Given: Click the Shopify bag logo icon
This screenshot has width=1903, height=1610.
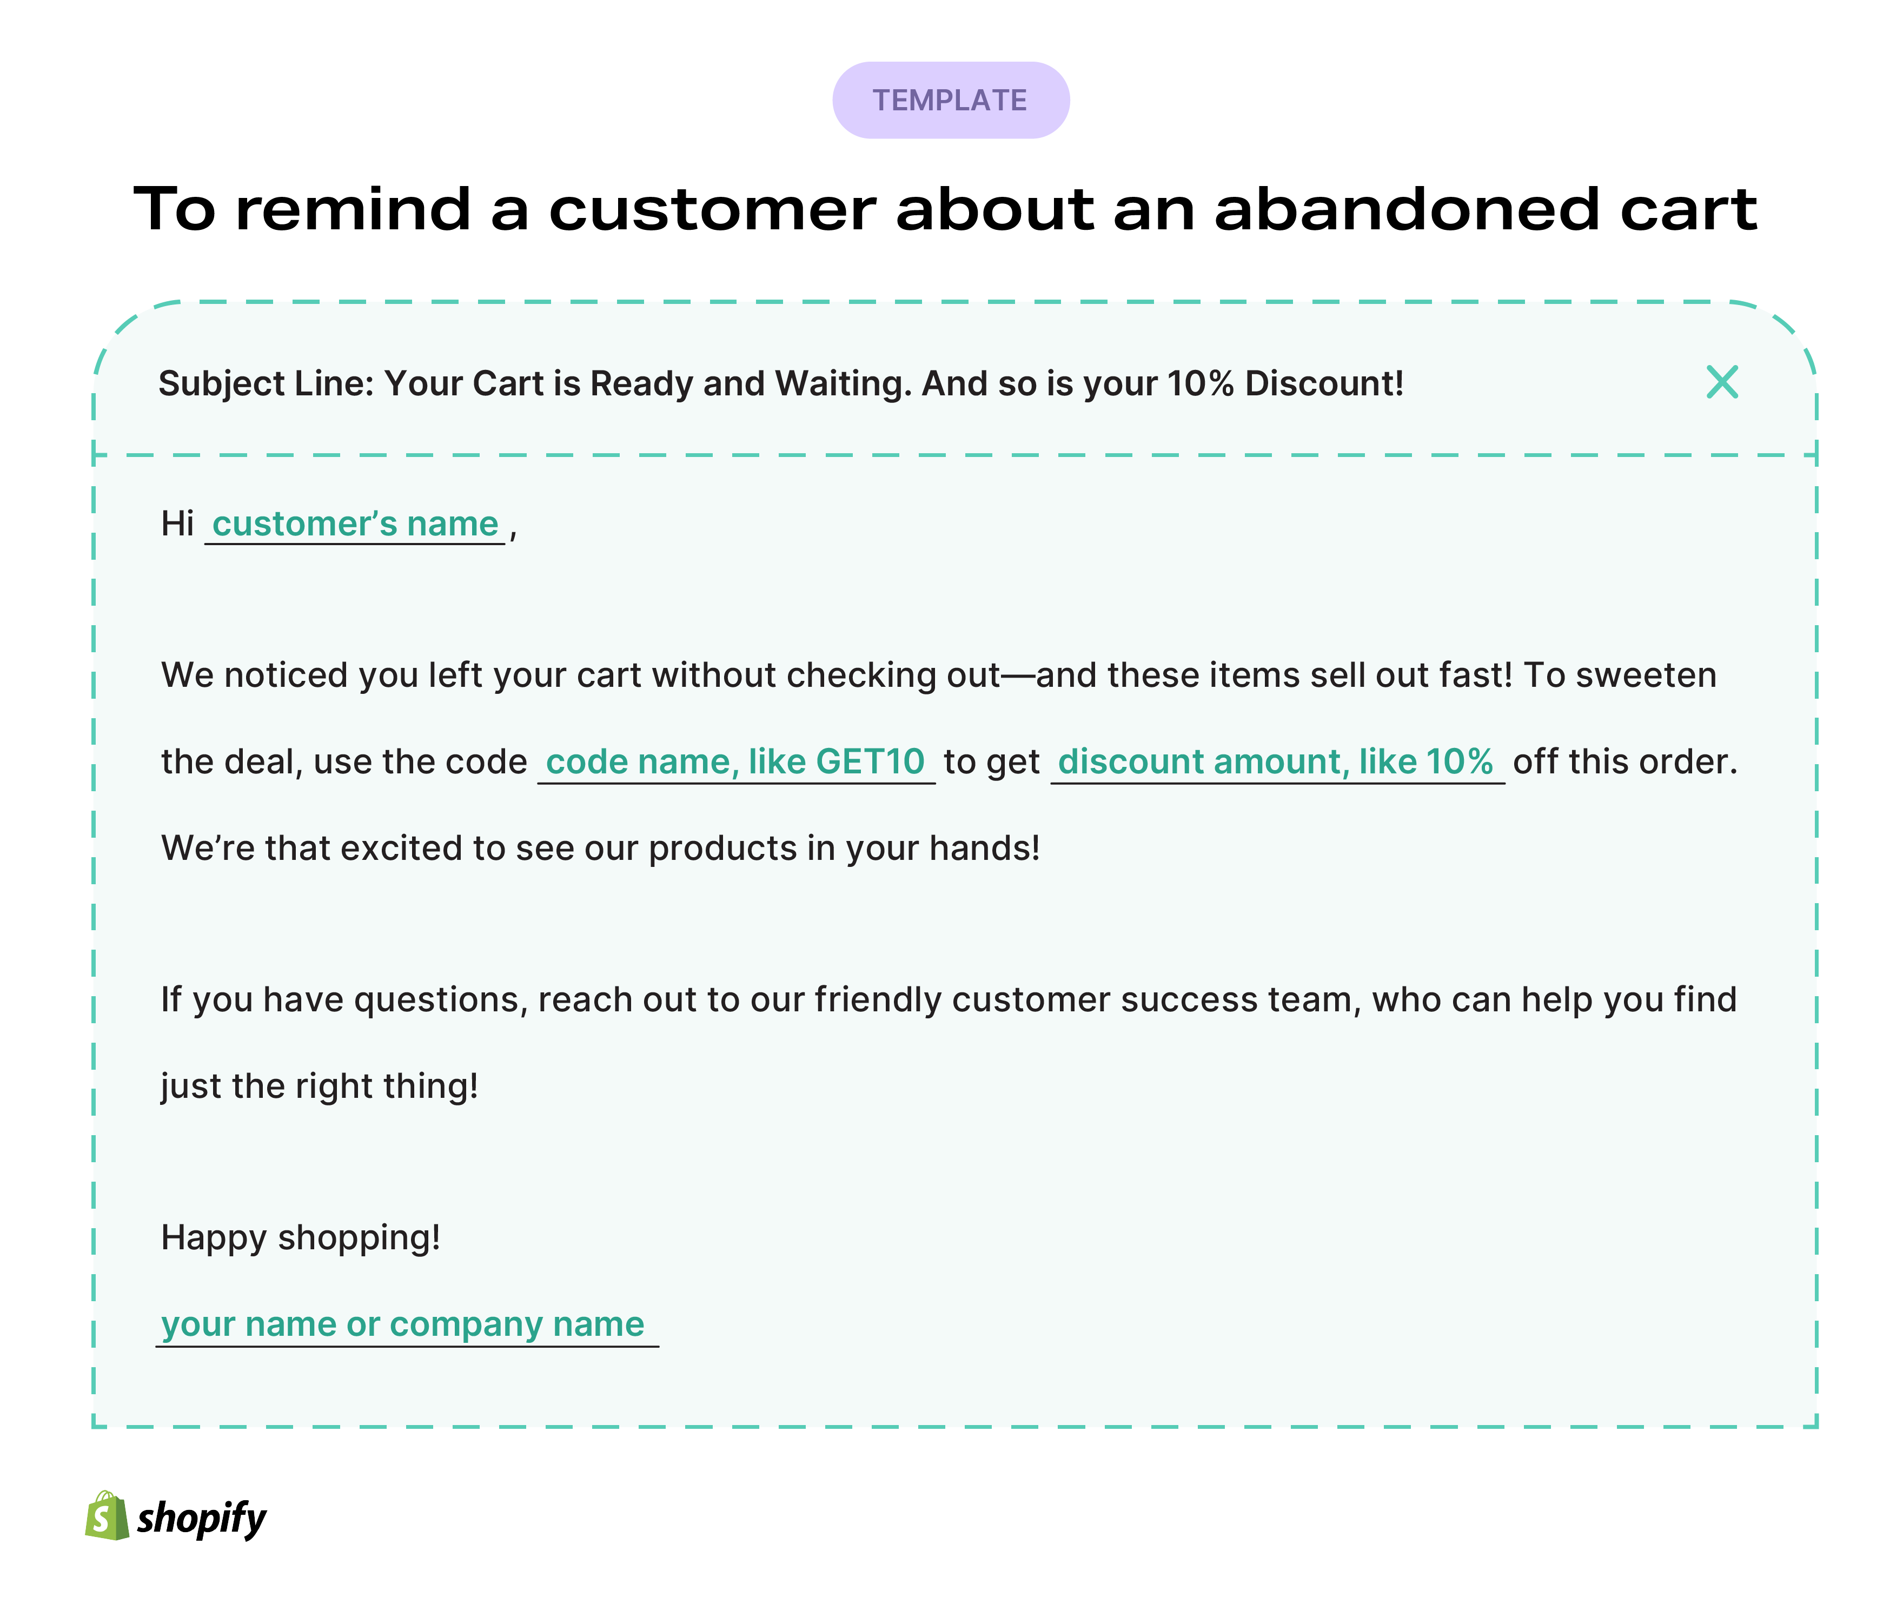Looking at the screenshot, I should [108, 1516].
